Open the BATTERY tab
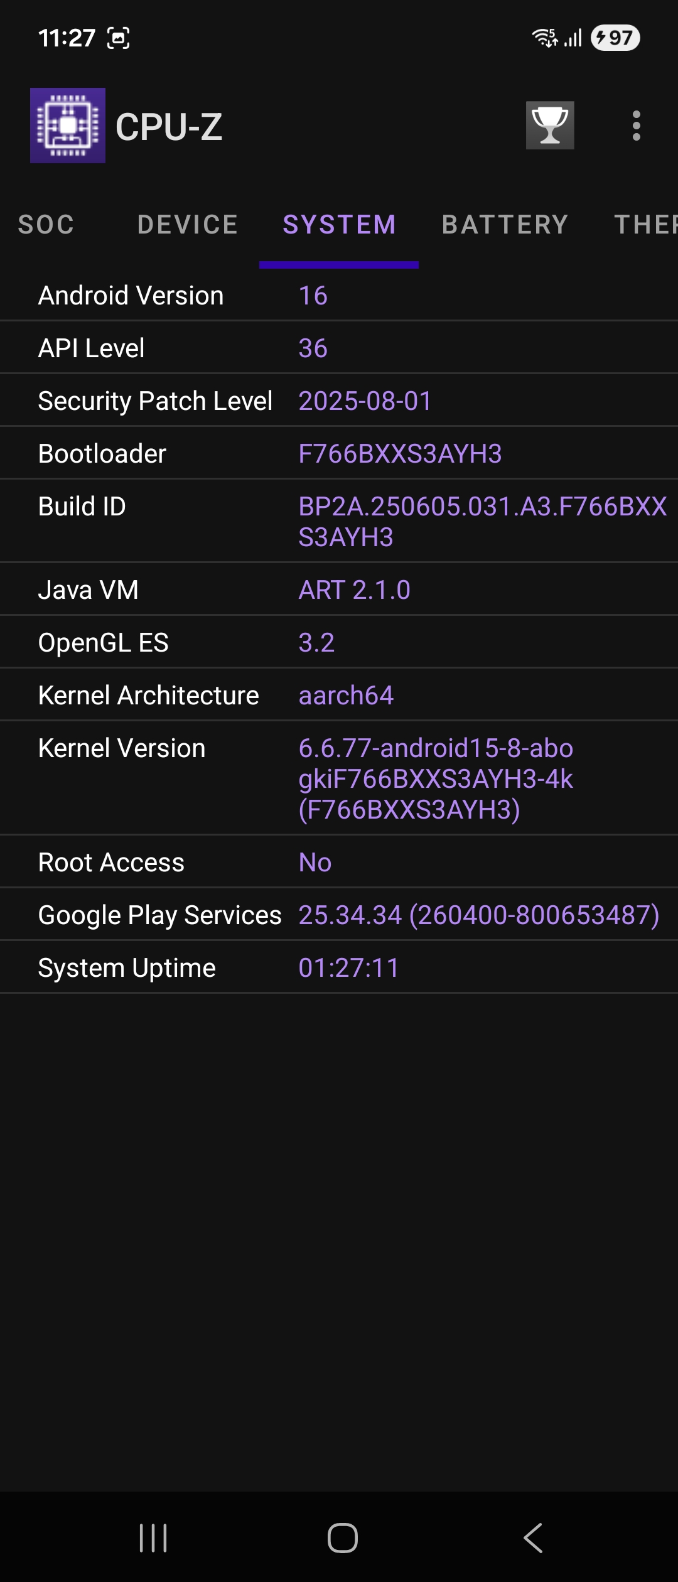The height and width of the screenshot is (1582, 678). [x=505, y=225]
